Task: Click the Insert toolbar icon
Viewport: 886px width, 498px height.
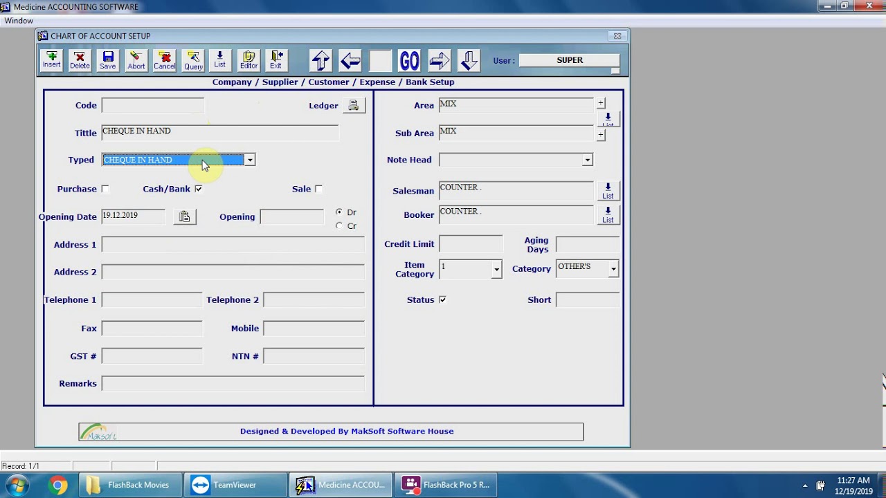Action: tap(51, 60)
